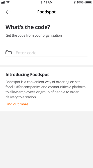
Task: Tap "Get the code from your organization" text
Action: tap(34, 35)
